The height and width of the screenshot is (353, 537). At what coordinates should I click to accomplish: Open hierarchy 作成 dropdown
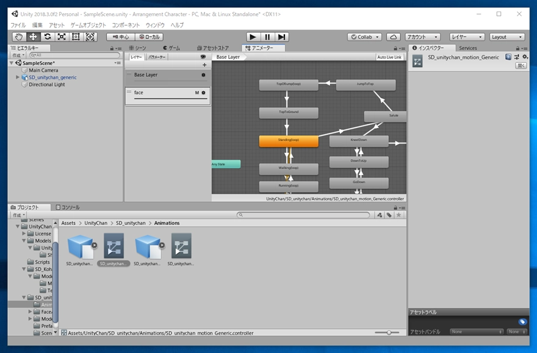[x=18, y=55]
